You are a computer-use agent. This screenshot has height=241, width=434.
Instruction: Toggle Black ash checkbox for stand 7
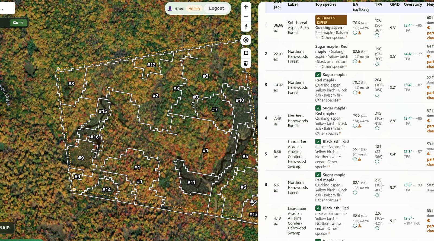point(318,208)
